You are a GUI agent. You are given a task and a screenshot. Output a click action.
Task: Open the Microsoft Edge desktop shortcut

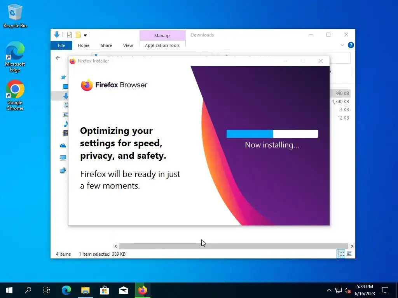tap(15, 57)
